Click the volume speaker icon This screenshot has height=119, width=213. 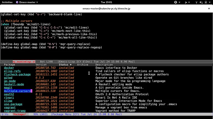coord(201,2)
